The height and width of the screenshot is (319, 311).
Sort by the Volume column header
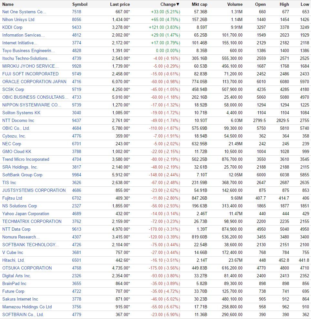tap(235, 4)
